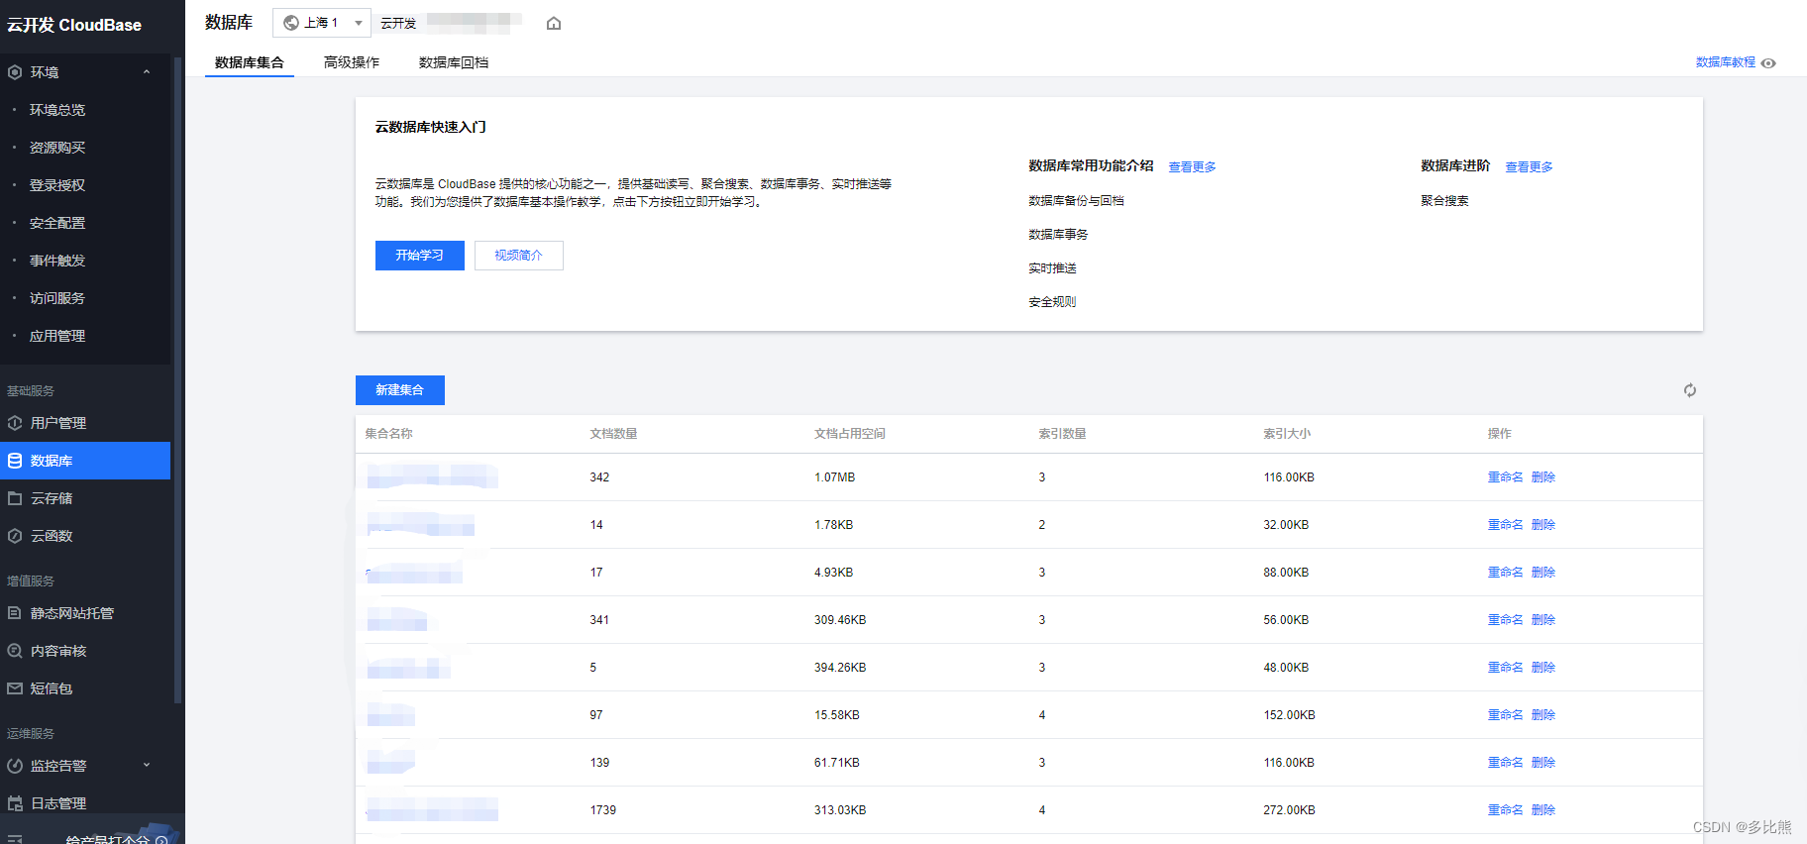Open 实时推送 link
This screenshot has height=844, width=1807.
pos(1052,268)
